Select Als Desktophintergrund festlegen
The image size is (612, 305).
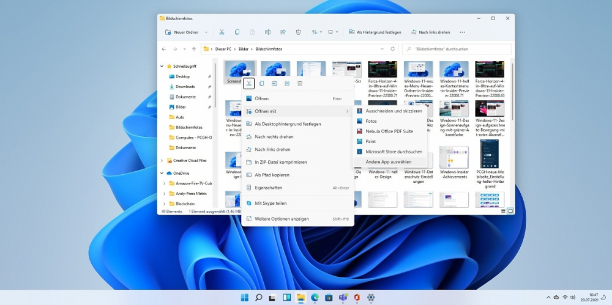[x=297, y=124]
